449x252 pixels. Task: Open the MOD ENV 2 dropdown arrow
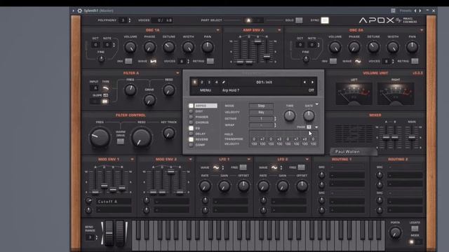[x=190, y=159]
